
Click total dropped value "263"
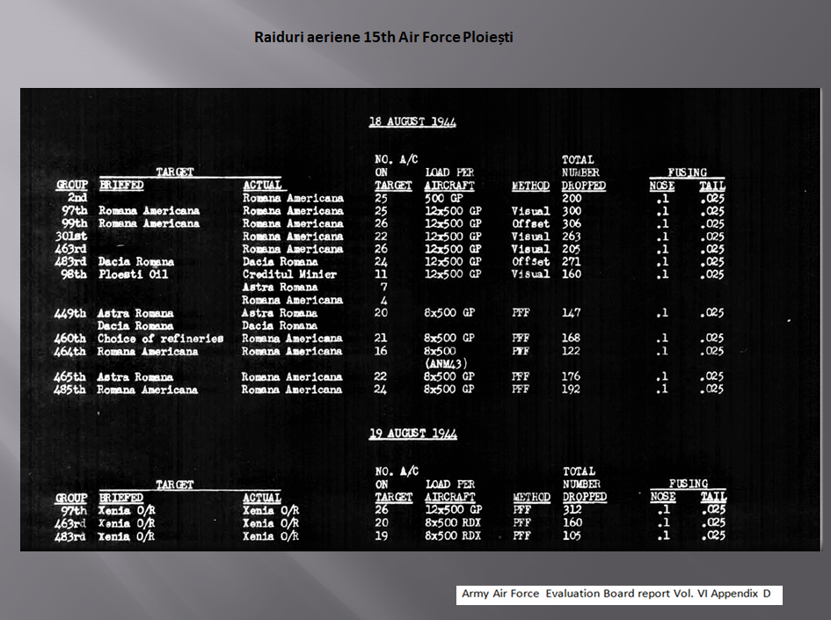click(572, 236)
